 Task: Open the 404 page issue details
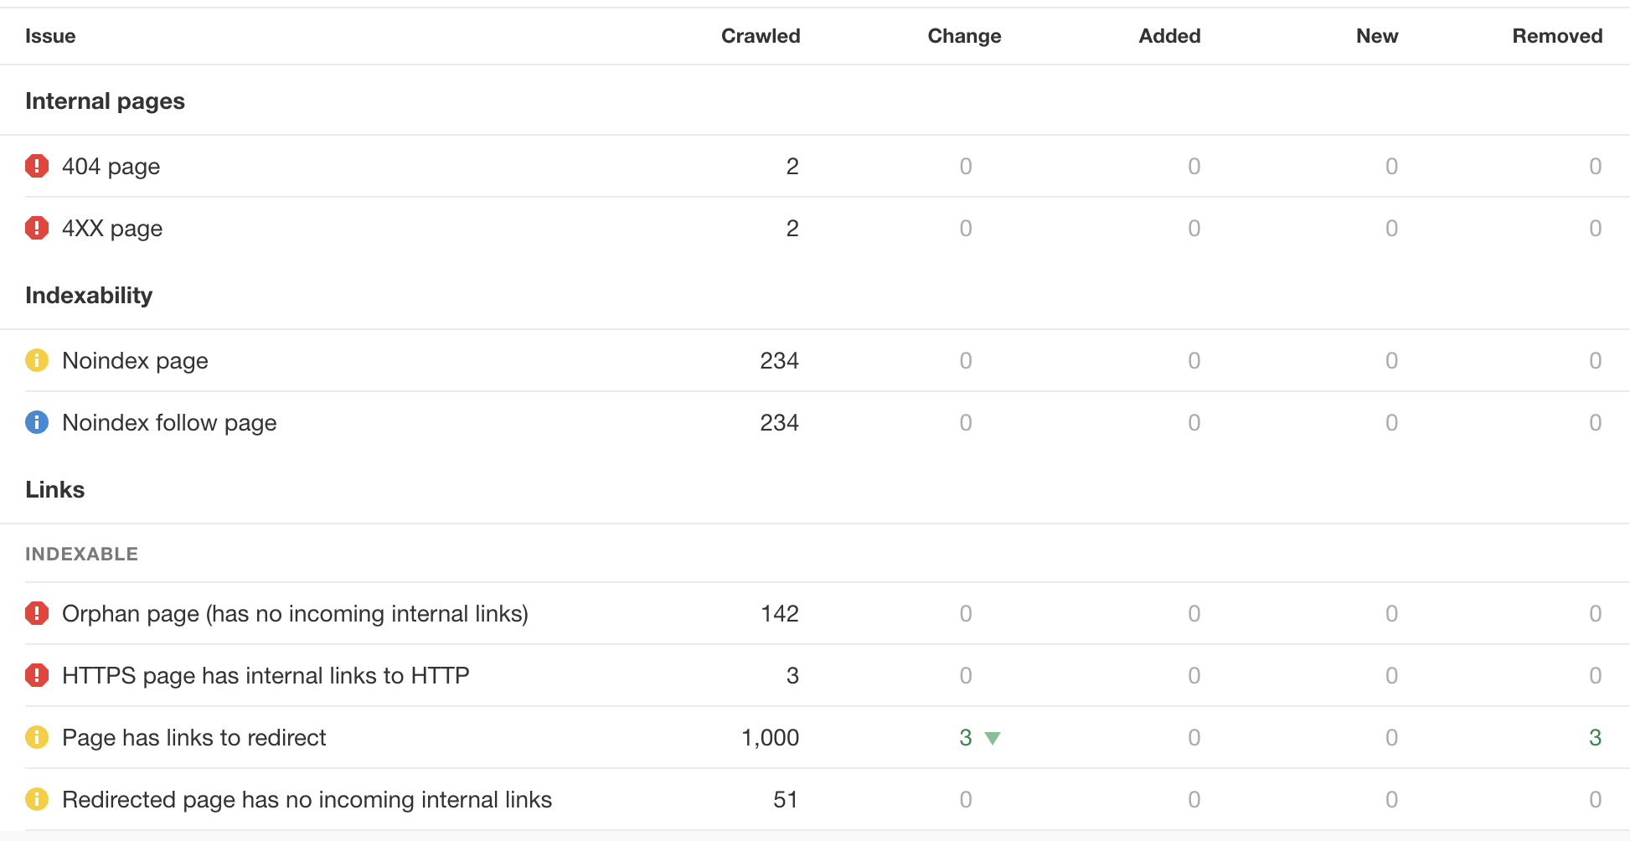110,166
